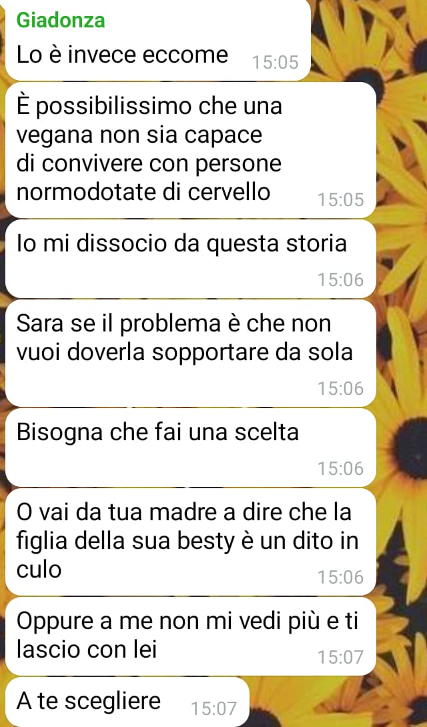Tap the 15:07 timestamp beside 'A te scegliere'

(213, 708)
